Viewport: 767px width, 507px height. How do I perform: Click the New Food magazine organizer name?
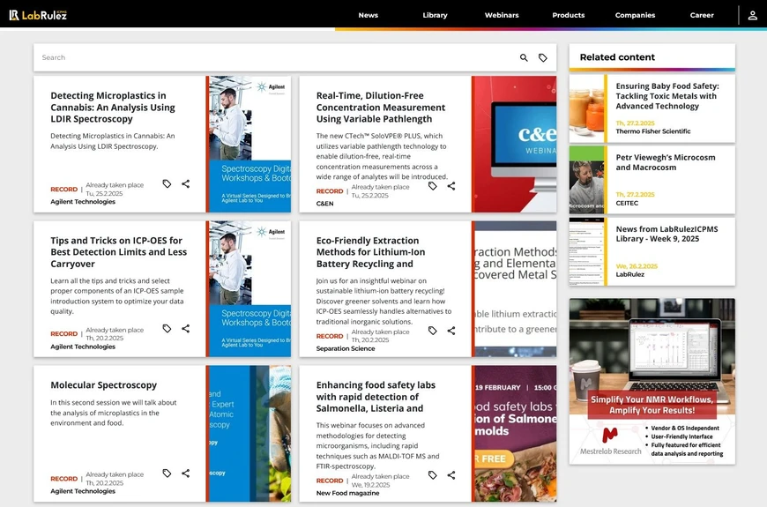click(x=347, y=493)
